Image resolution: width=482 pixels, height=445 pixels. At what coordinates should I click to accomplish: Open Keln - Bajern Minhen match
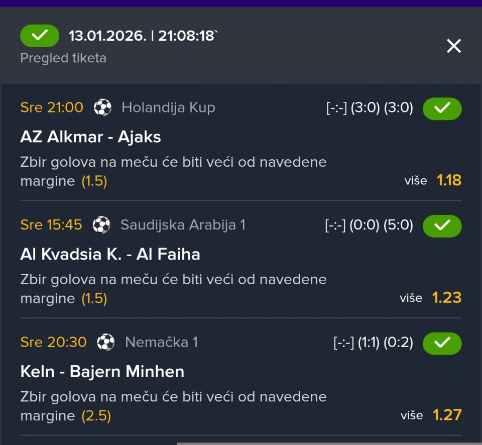pyautogui.click(x=102, y=372)
